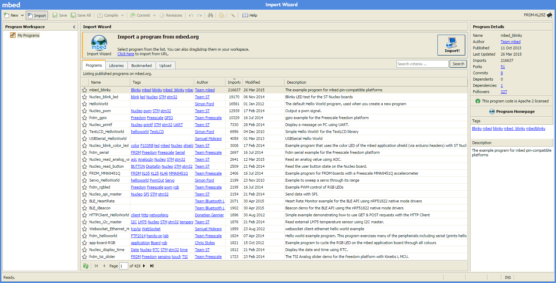Toggle bookmark star for app-board-RGB
The width and height of the screenshot is (556, 283).
point(84,243)
